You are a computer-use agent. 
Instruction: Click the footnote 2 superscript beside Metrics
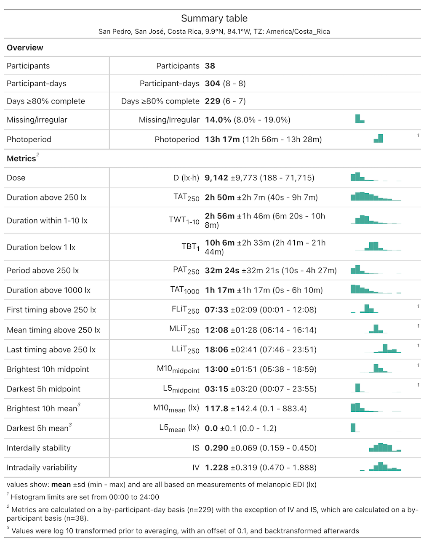point(37,155)
